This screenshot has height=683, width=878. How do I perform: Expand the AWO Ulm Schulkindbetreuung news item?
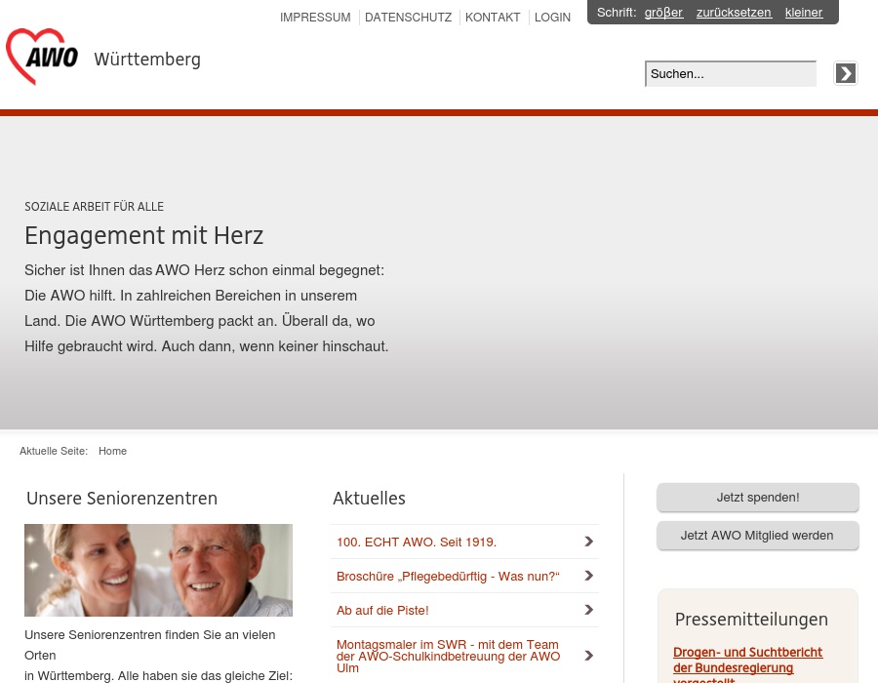(447, 656)
